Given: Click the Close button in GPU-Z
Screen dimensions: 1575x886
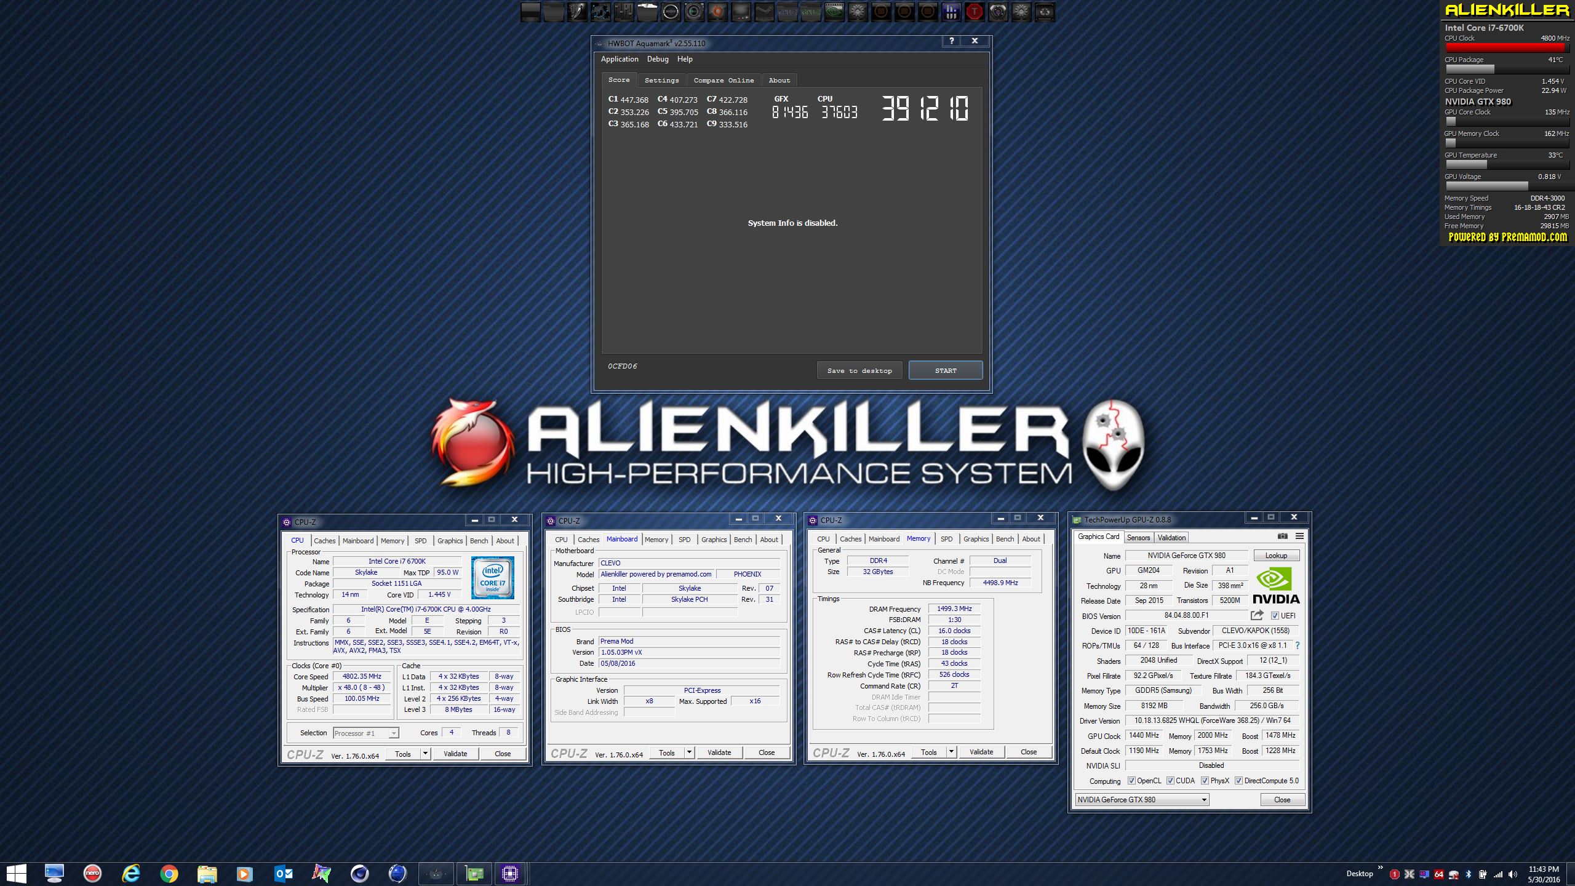Looking at the screenshot, I should [x=1282, y=799].
